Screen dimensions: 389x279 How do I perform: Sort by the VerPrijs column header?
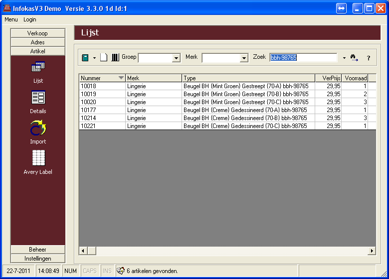(x=328, y=78)
